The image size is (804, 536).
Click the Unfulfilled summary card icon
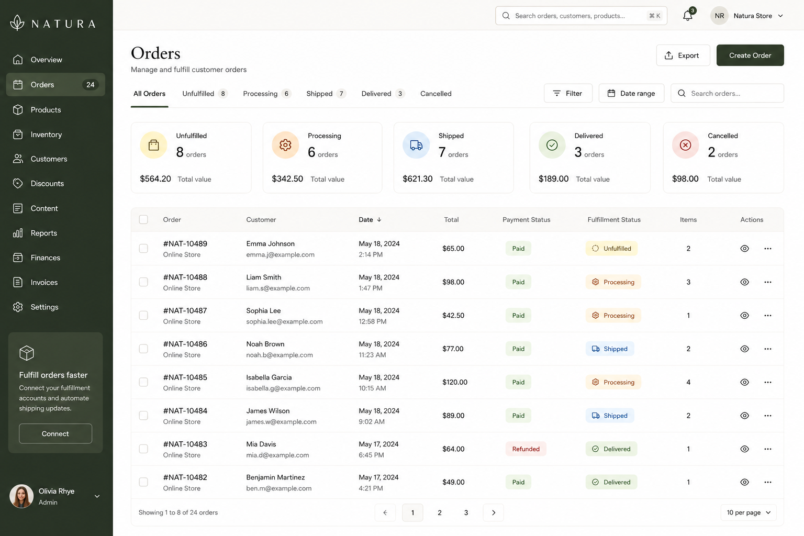coord(153,145)
